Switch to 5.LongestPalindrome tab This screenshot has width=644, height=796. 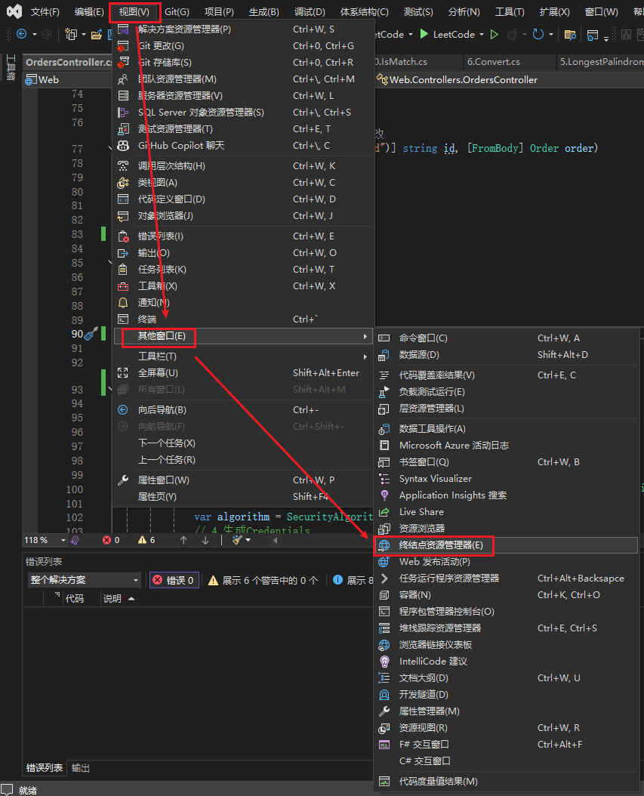click(x=601, y=62)
